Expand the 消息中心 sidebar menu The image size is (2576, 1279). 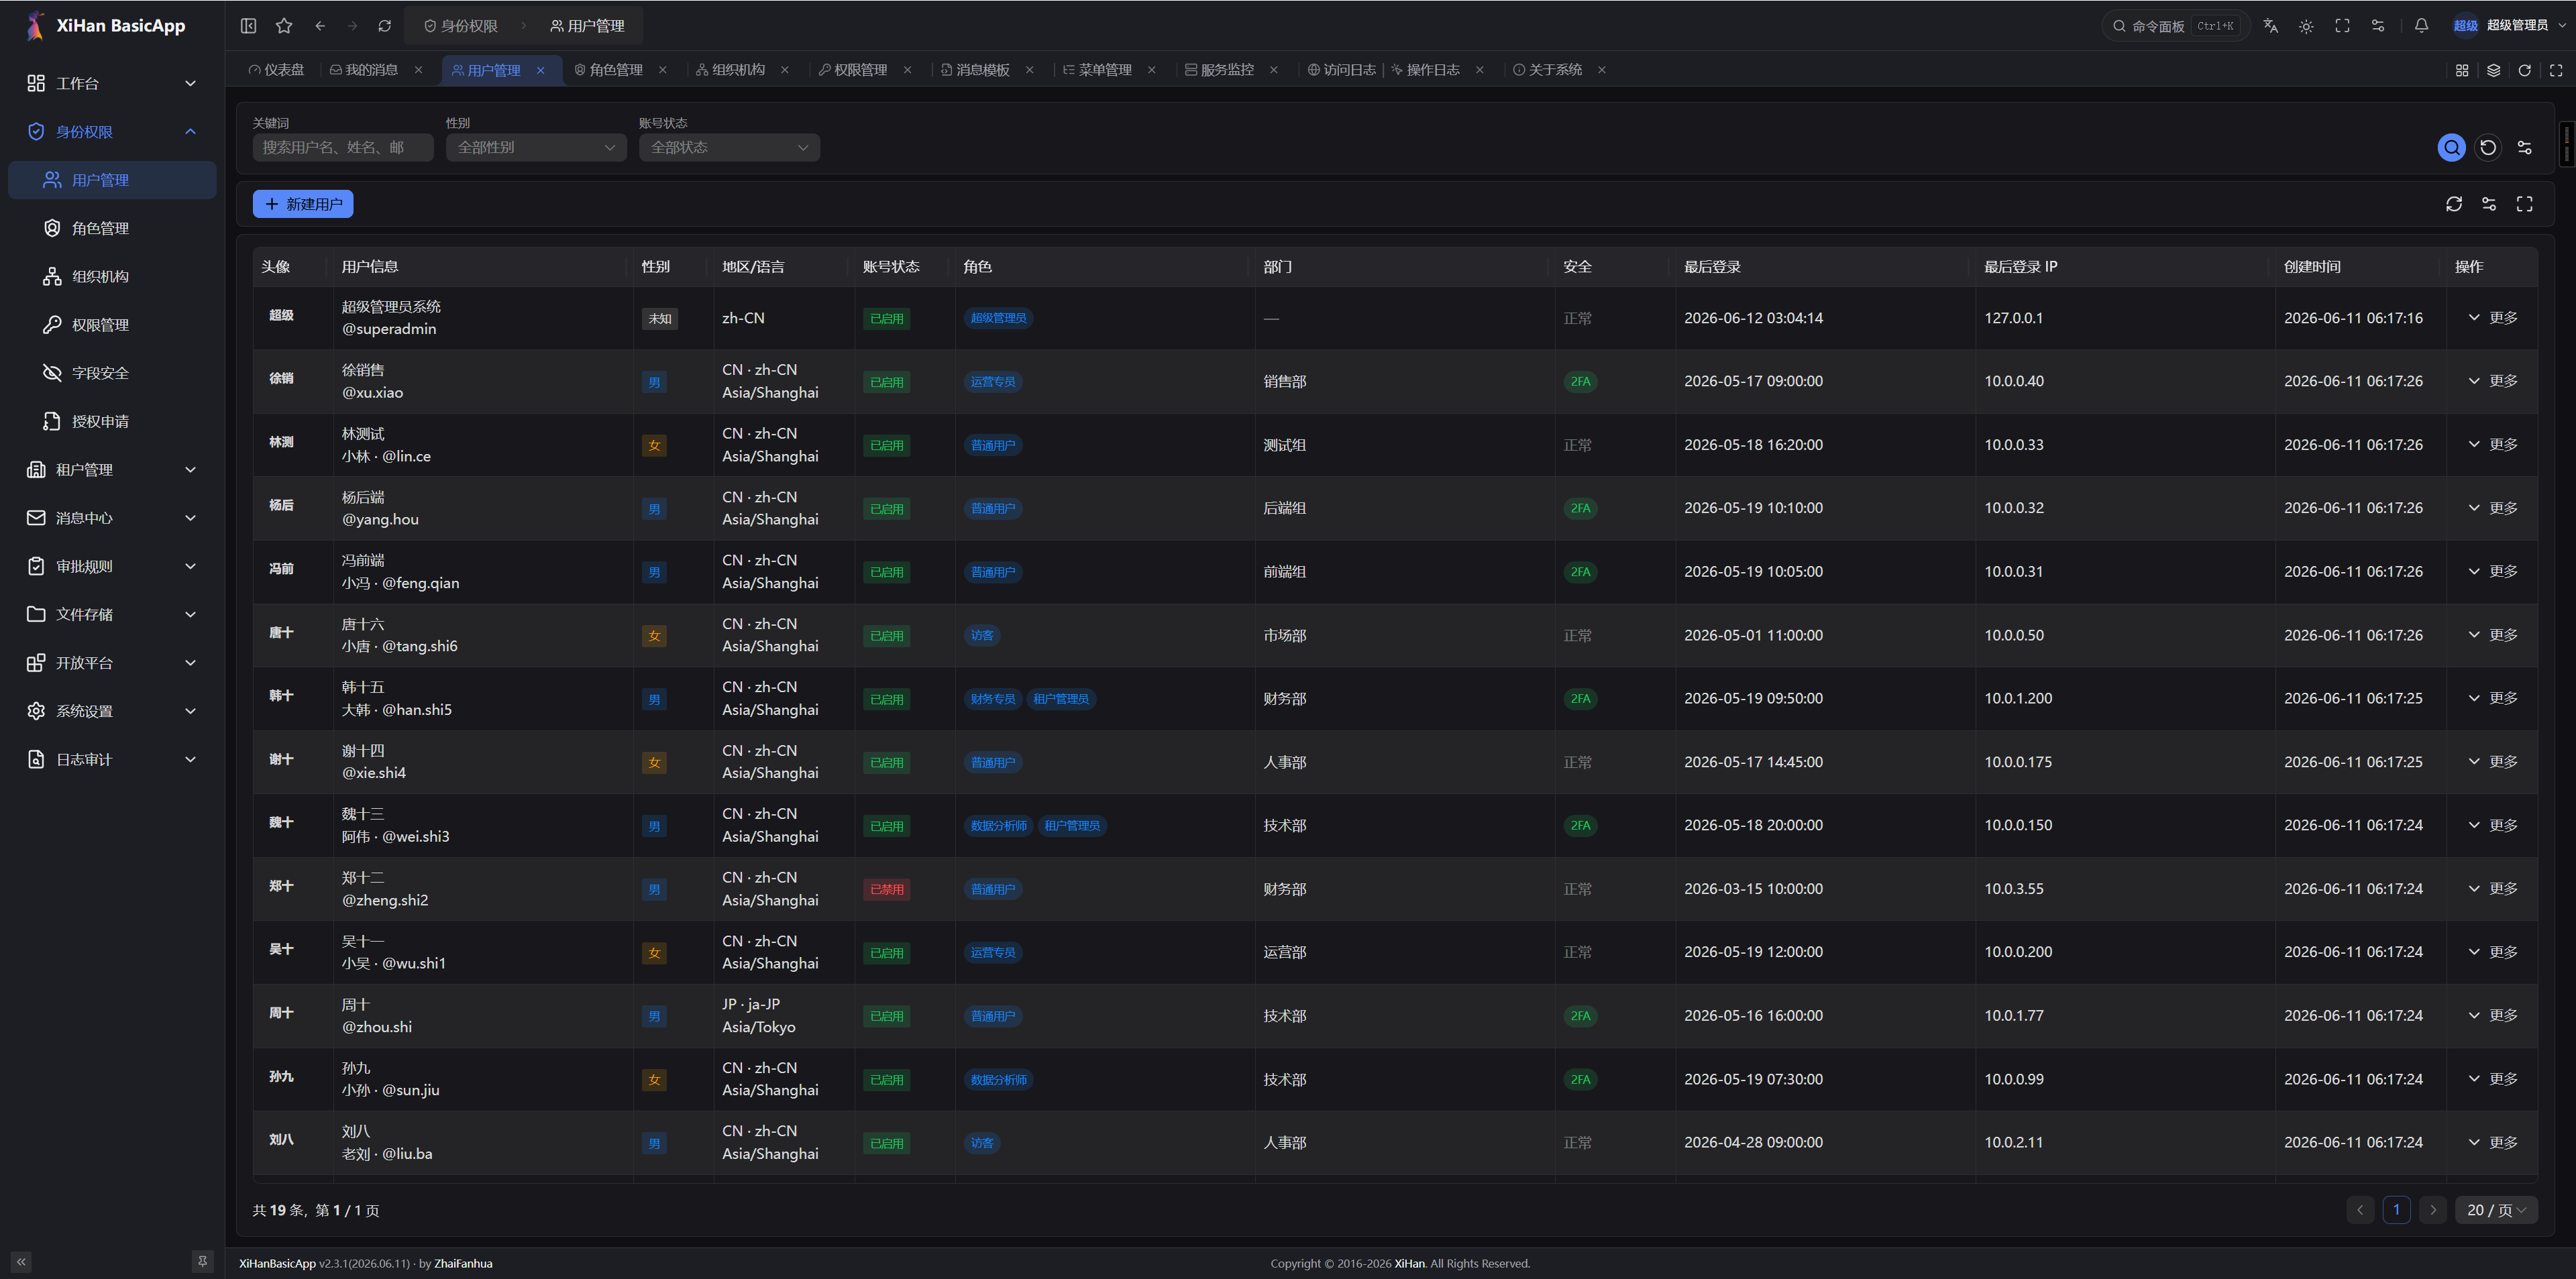112,518
